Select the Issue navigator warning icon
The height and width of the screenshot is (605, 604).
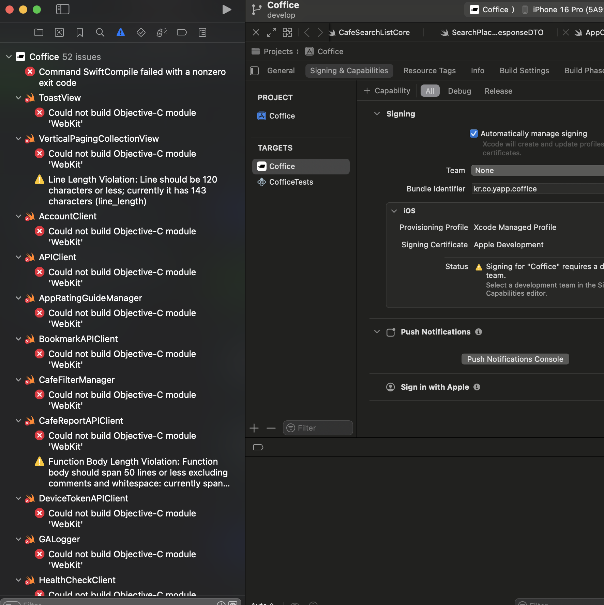pos(121,32)
